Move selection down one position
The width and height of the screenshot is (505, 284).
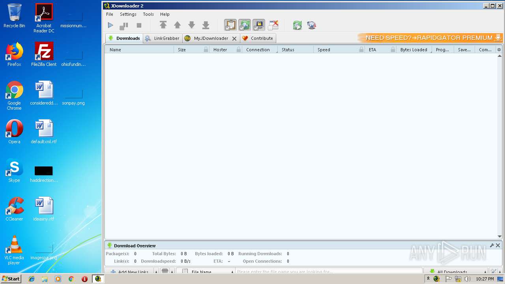pos(191,25)
